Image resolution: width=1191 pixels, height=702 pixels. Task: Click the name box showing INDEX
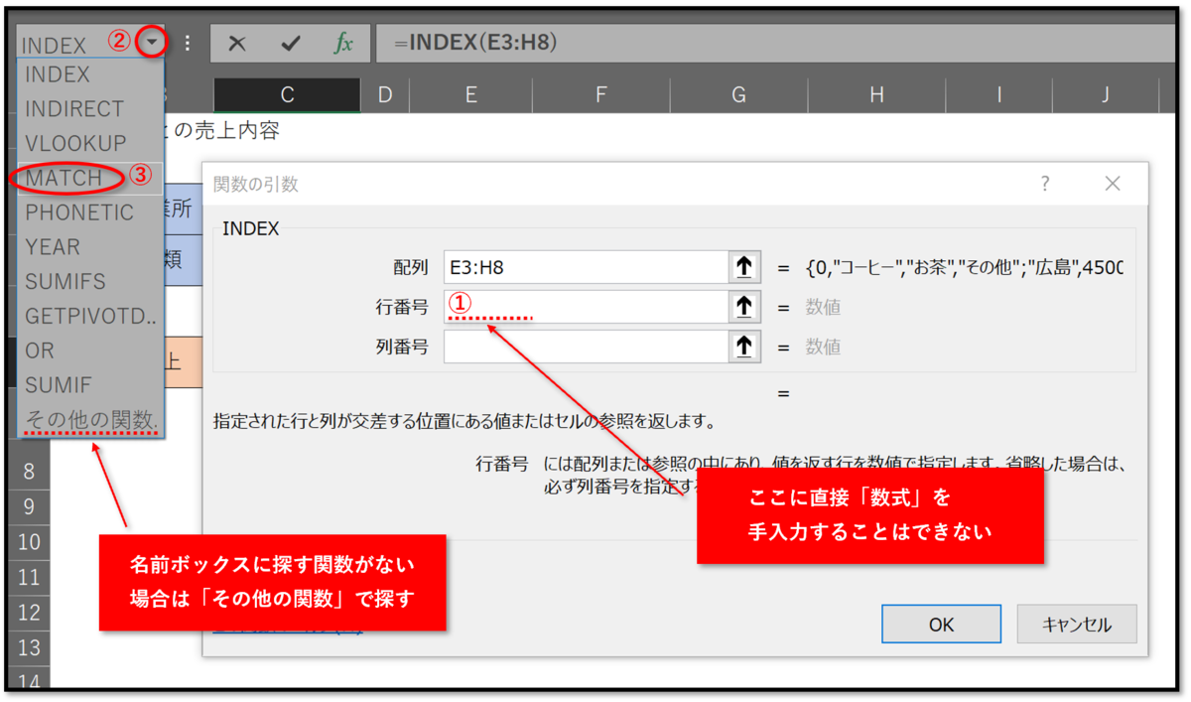tap(74, 45)
